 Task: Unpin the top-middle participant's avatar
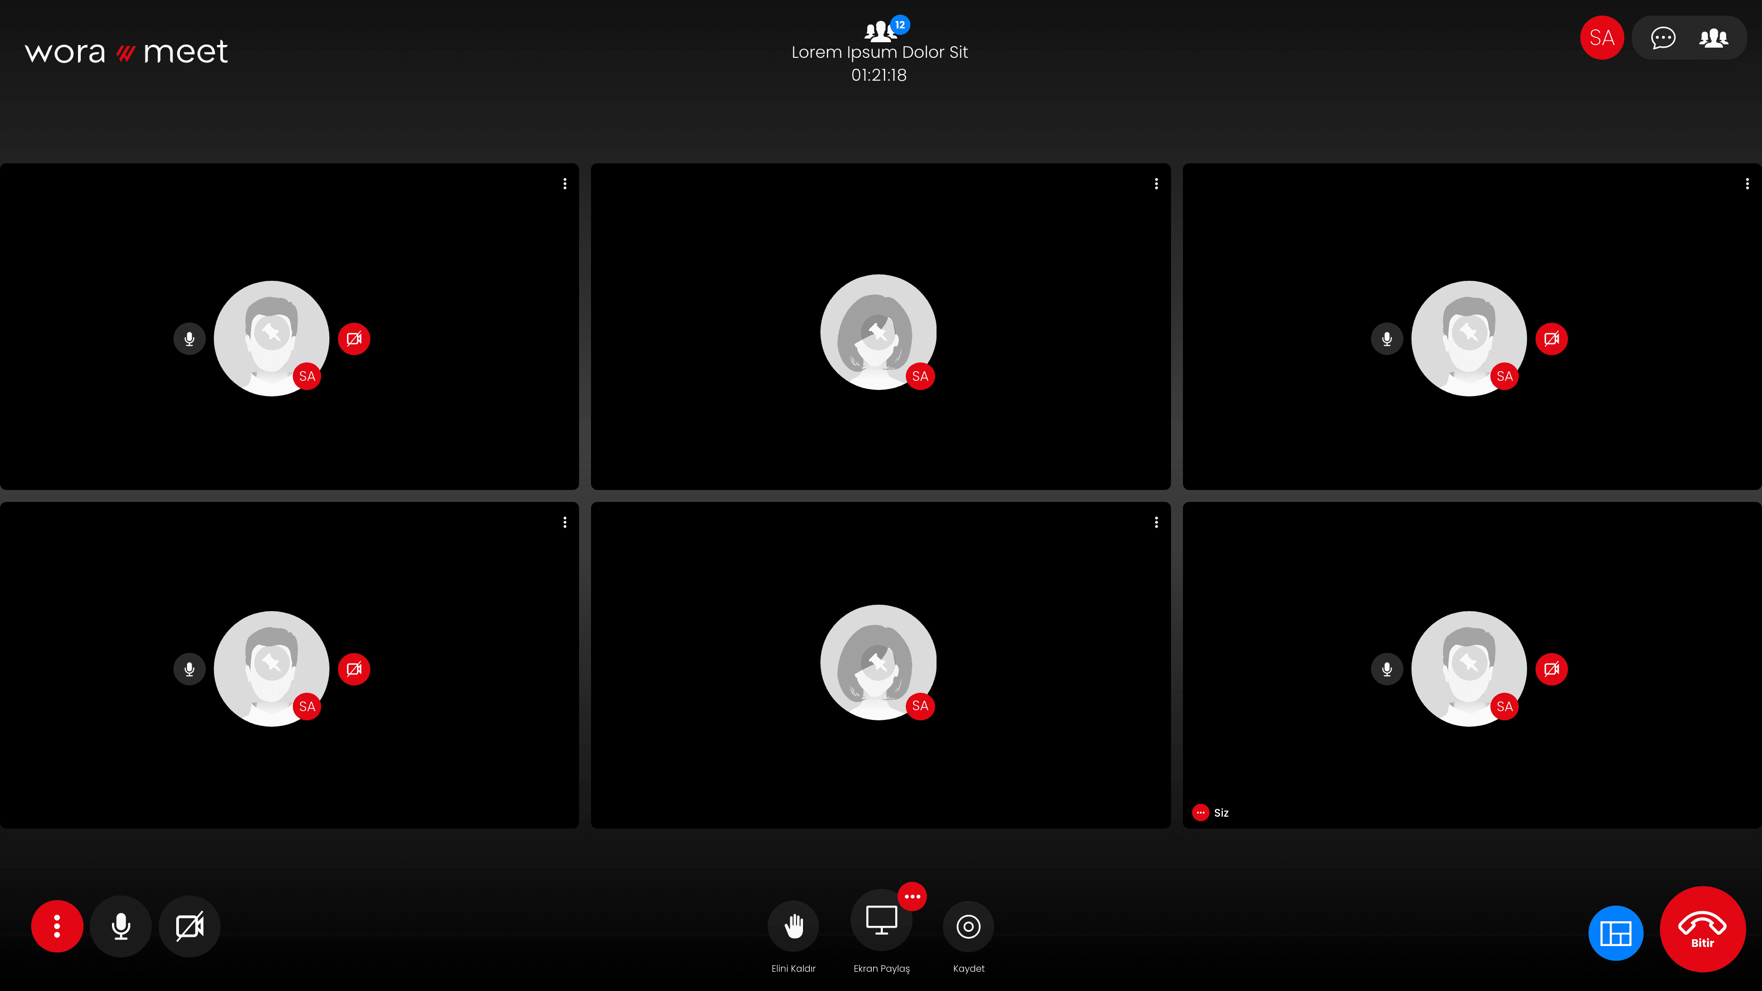878,332
